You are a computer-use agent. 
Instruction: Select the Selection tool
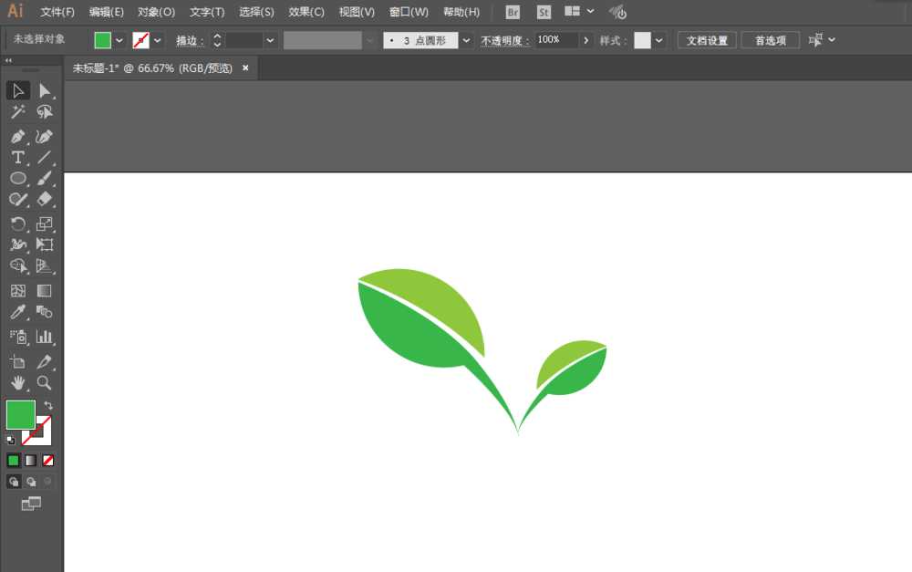click(17, 89)
